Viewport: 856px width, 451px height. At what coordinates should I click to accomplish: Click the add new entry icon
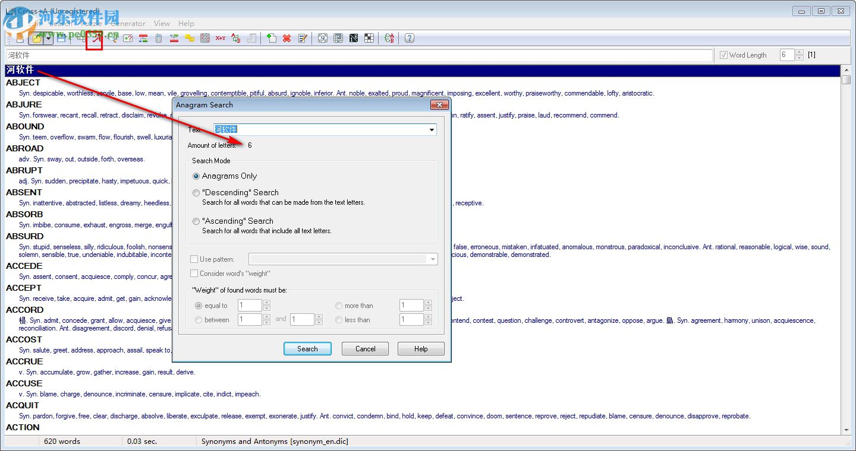tap(271, 39)
